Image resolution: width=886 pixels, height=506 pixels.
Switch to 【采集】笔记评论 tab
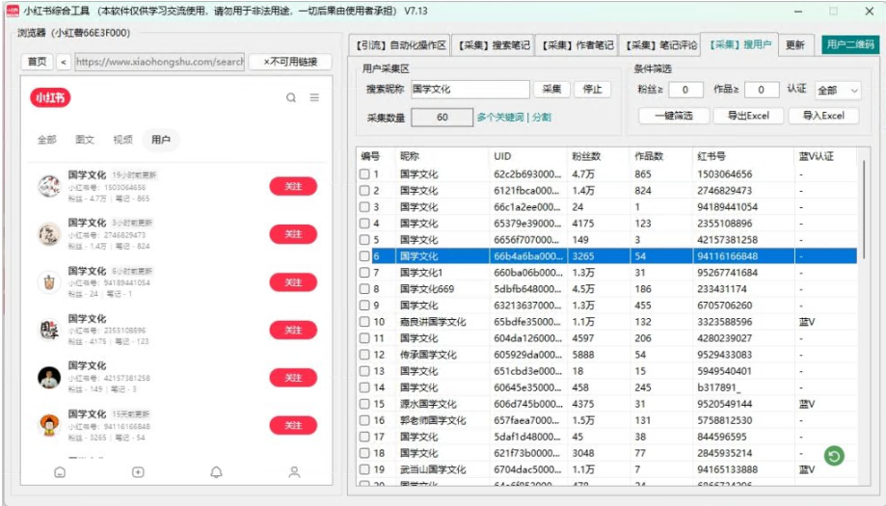pyautogui.click(x=660, y=45)
